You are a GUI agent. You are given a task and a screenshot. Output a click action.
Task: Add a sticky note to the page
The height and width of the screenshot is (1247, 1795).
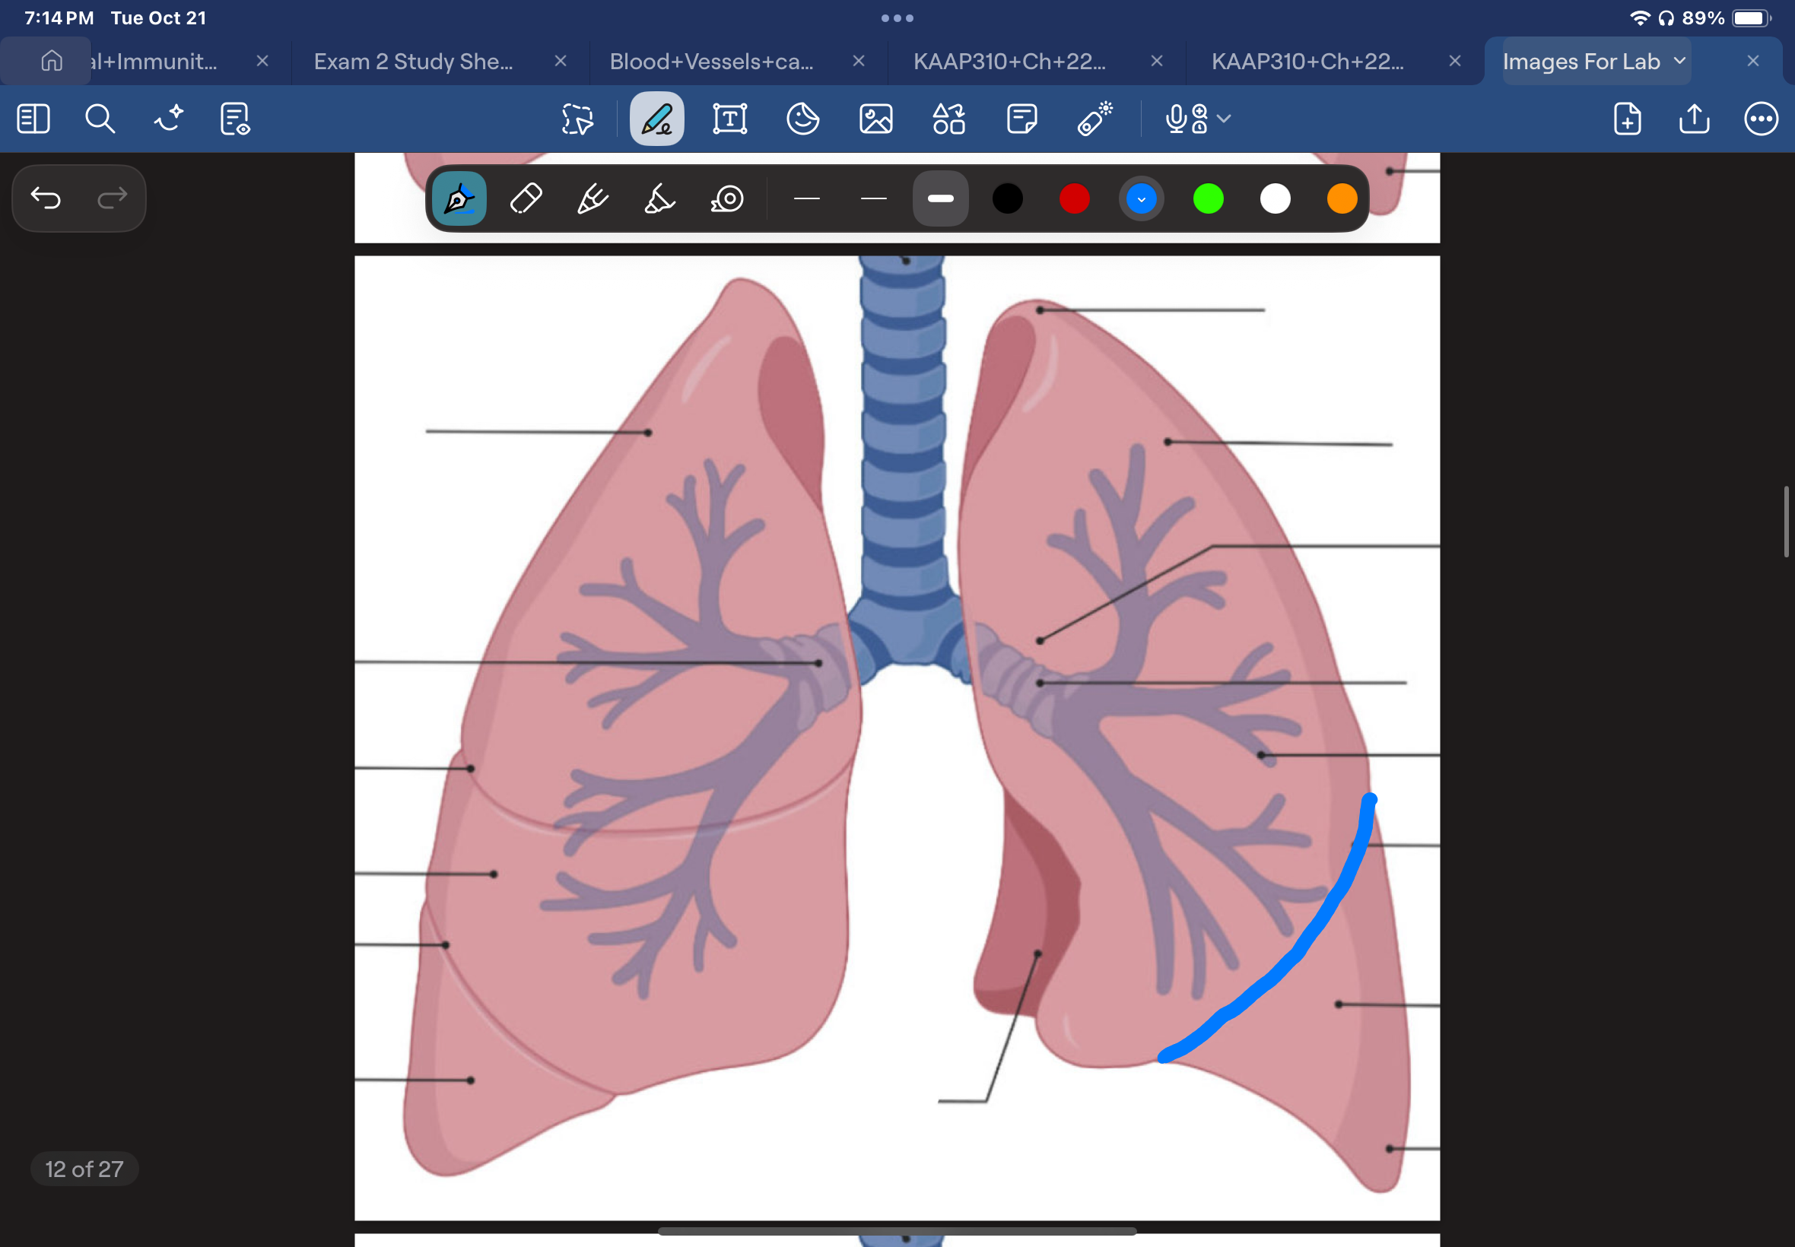coord(1022,119)
